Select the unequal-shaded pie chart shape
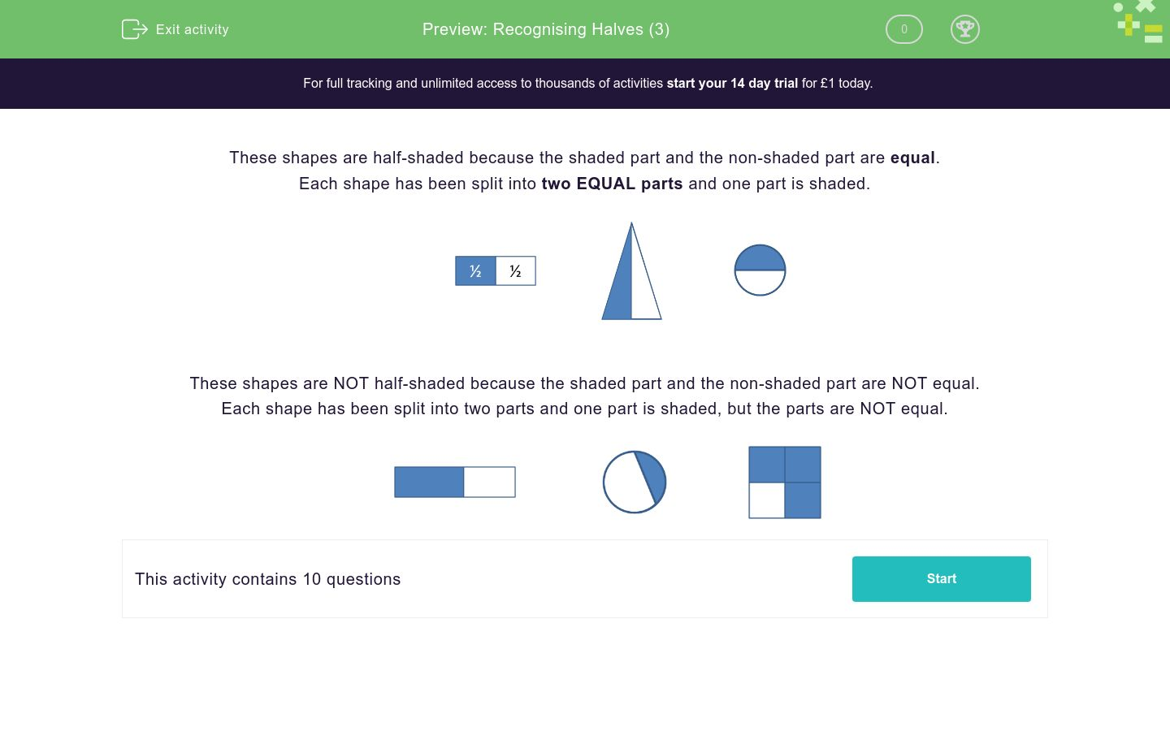The height and width of the screenshot is (731, 1170). [635, 482]
